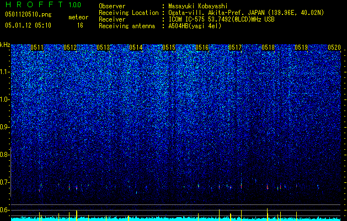
Task: Click the kHz axis unit label
Action: [5, 45]
